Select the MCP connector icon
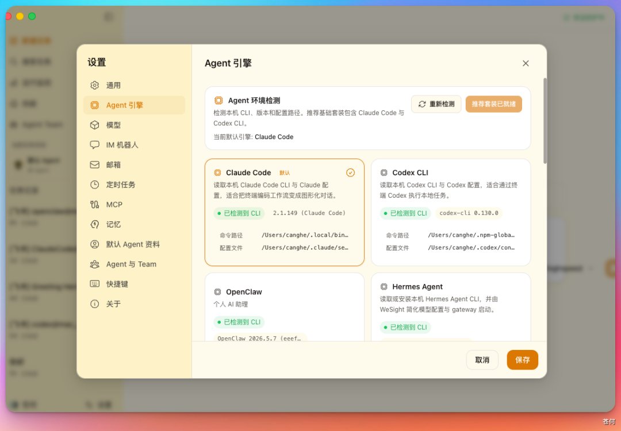Image resolution: width=621 pixels, height=431 pixels. tap(94, 204)
